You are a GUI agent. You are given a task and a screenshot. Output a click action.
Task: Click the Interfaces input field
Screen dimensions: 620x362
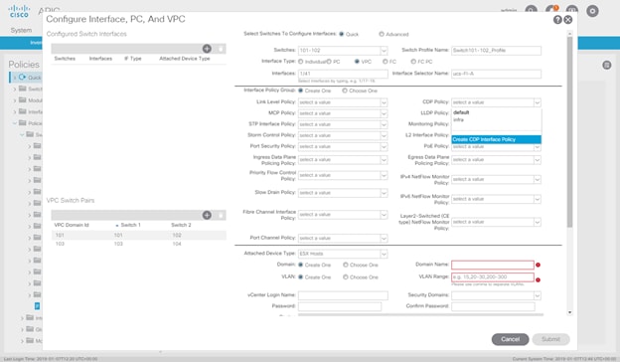point(343,74)
